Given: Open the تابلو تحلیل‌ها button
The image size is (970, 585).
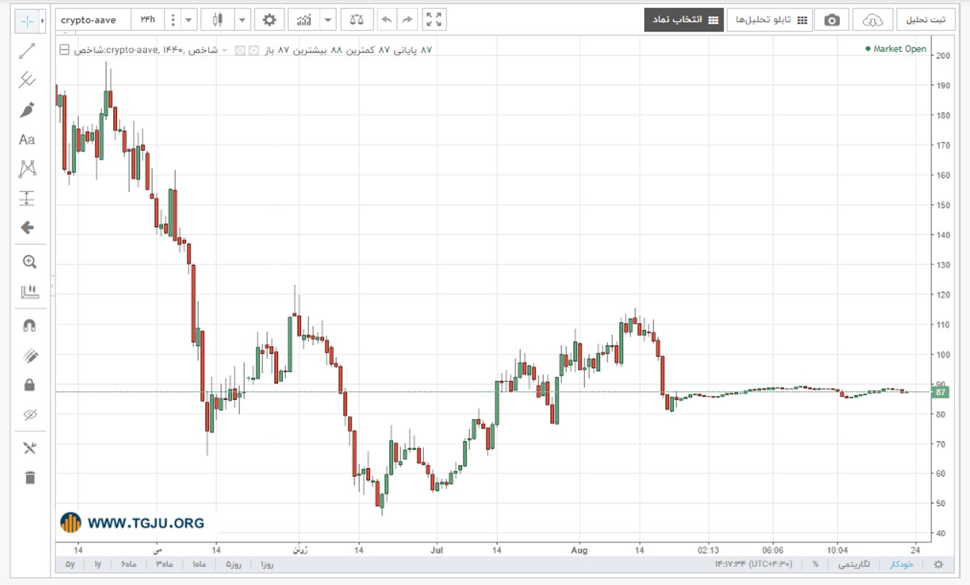Looking at the screenshot, I should click(770, 20).
